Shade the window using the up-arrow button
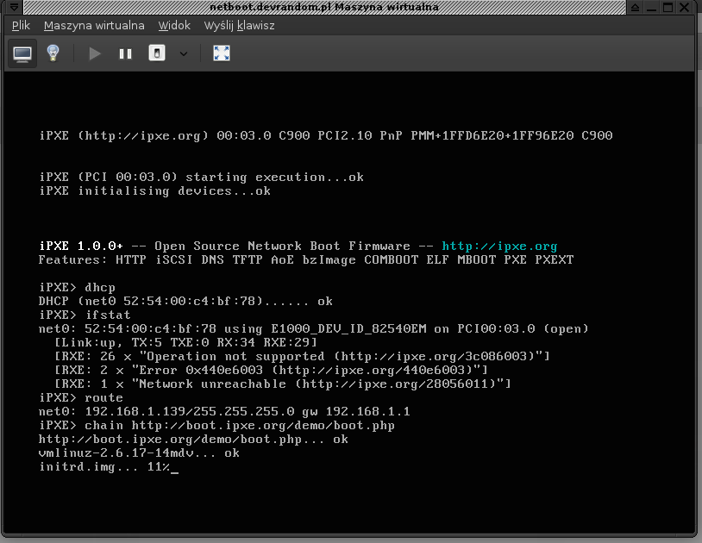The width and height of the screenshot is (702, 543). point(635,7)
